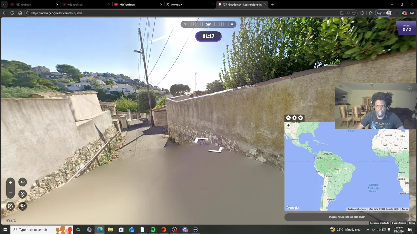417x234 pixels.
Task: Open the Terms link on the guess map
Action: (405, 209)
